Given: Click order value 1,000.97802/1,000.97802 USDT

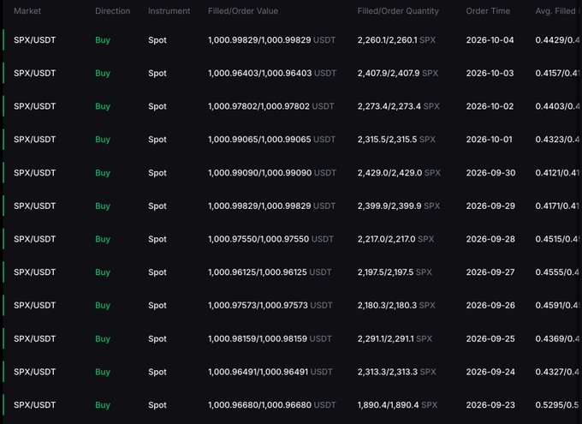Looking at the screenshot, I should (x=271, y=106).
